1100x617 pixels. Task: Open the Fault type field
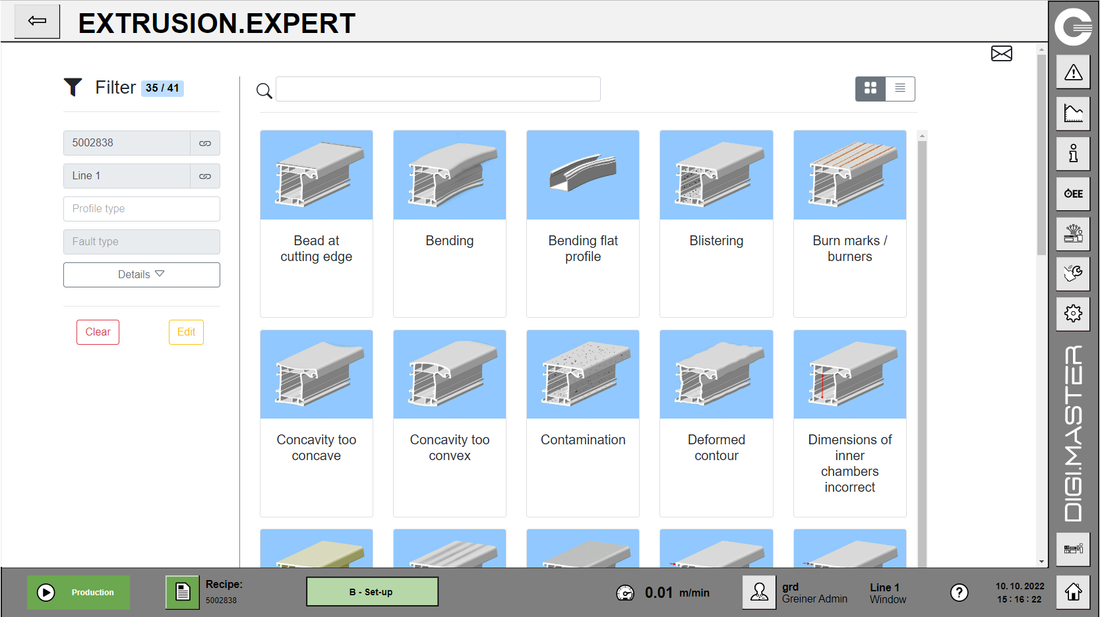(x=142, y=242)
